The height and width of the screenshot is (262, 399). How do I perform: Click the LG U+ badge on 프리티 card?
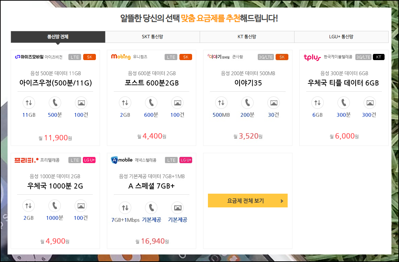pyautogui.click(x=89, y=160)
